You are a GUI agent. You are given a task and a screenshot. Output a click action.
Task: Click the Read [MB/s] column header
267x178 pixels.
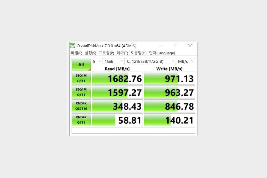tap(117, 69)
